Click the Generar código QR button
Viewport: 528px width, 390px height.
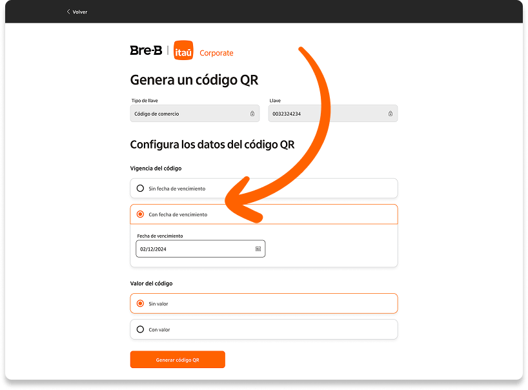[178, 360]
